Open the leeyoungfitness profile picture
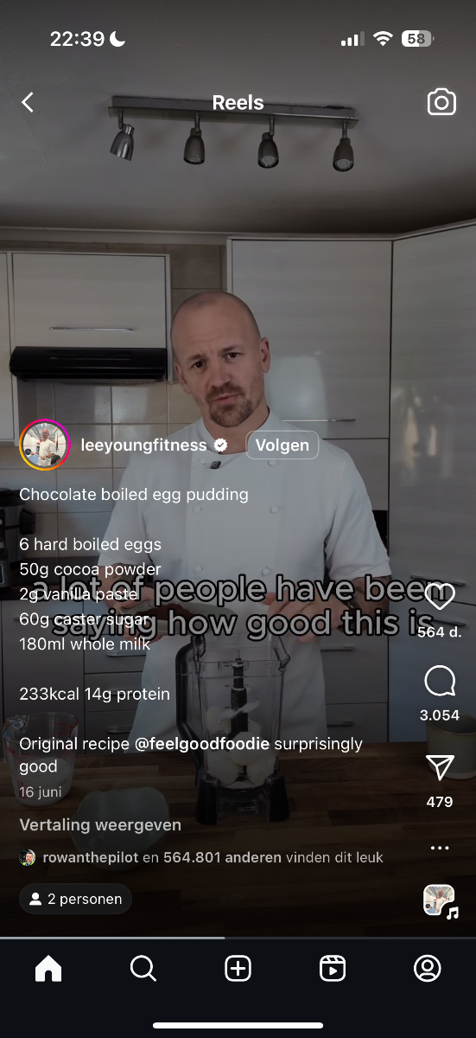This screenshot has width=476, height=1038. pos(45,445)
